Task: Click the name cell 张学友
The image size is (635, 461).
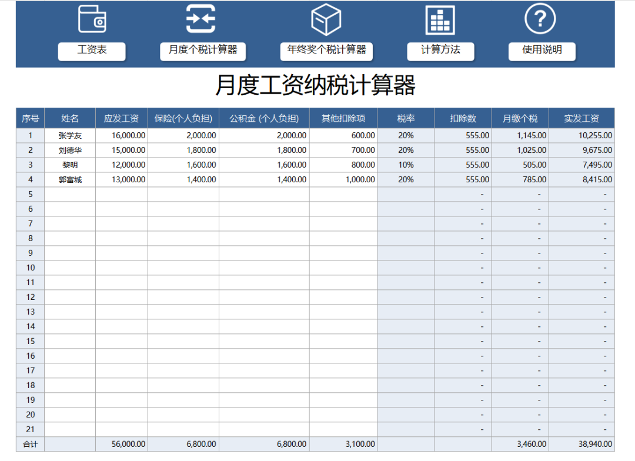Action: (x=70, y=135)
